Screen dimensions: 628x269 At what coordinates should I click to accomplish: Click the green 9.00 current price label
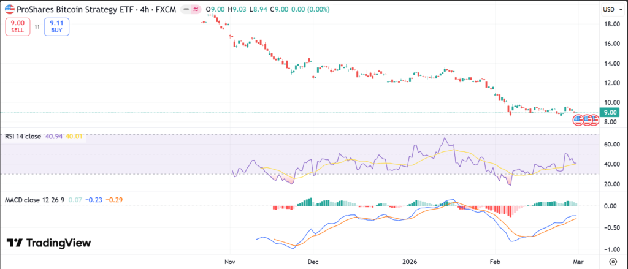click(x=609, y=112)
